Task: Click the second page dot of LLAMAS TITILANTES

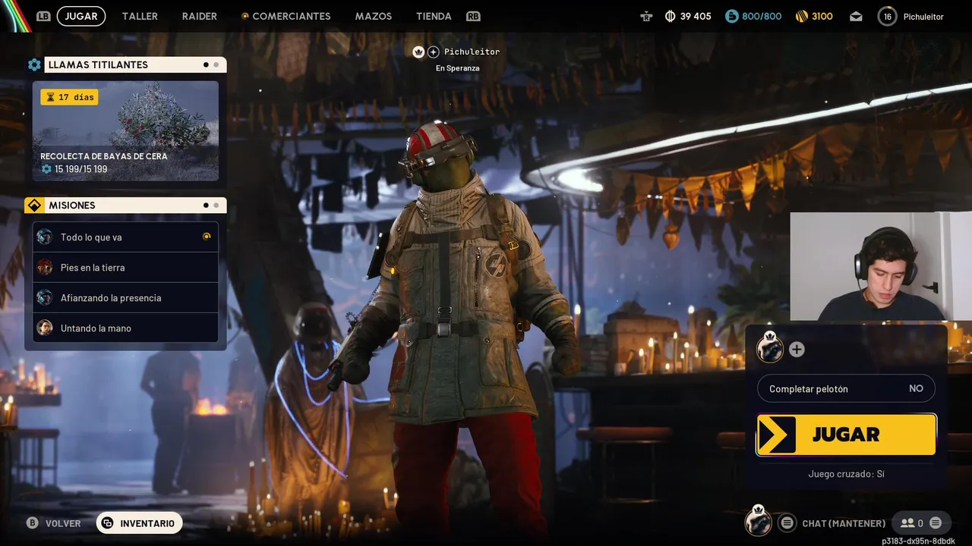Action: [216, 64]
